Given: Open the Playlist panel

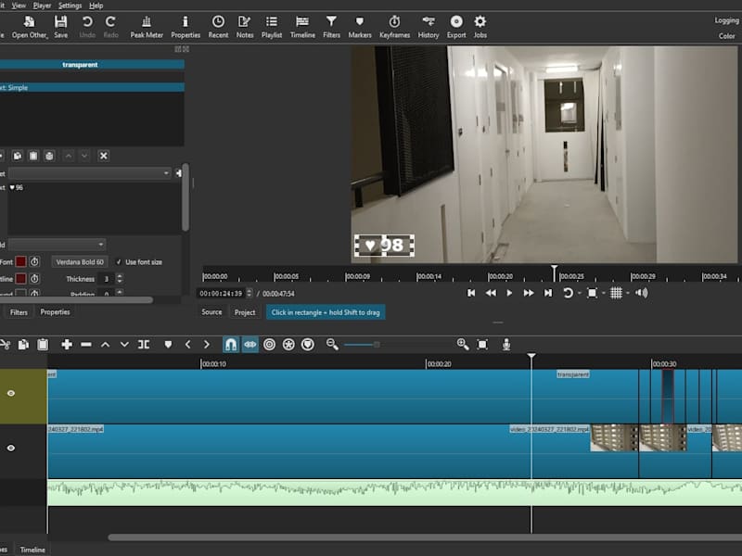Looking at the screenshot, I should click(272, 27).
